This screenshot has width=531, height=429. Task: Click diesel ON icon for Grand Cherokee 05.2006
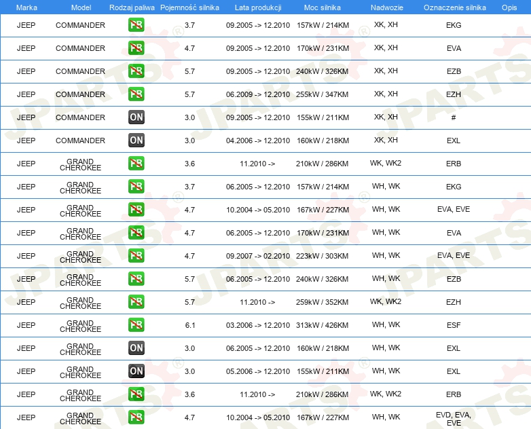(136, 371)
